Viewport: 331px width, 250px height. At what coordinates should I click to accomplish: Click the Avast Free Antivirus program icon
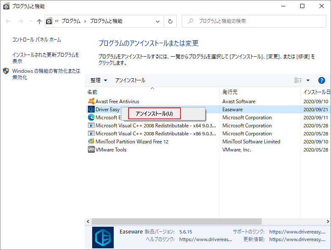(x=91, y=102)
